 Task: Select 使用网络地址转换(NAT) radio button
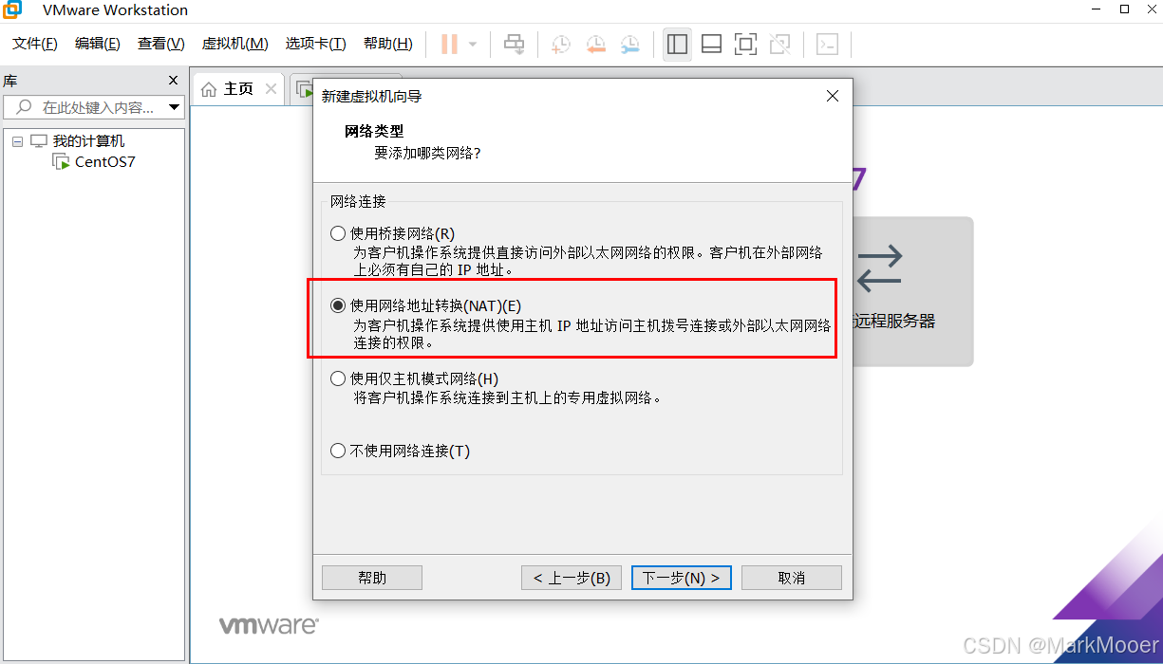[x=338, y=305]
